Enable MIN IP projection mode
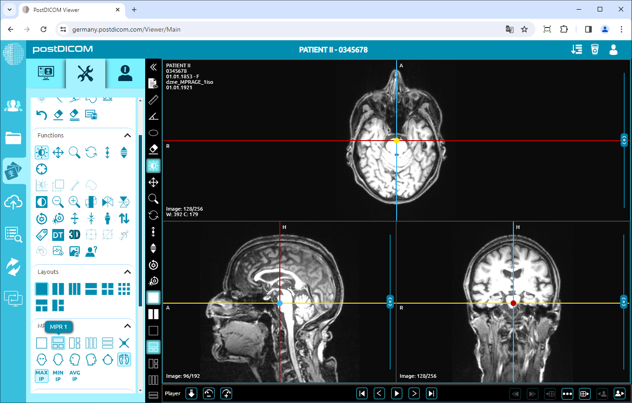 coord(58,376)
